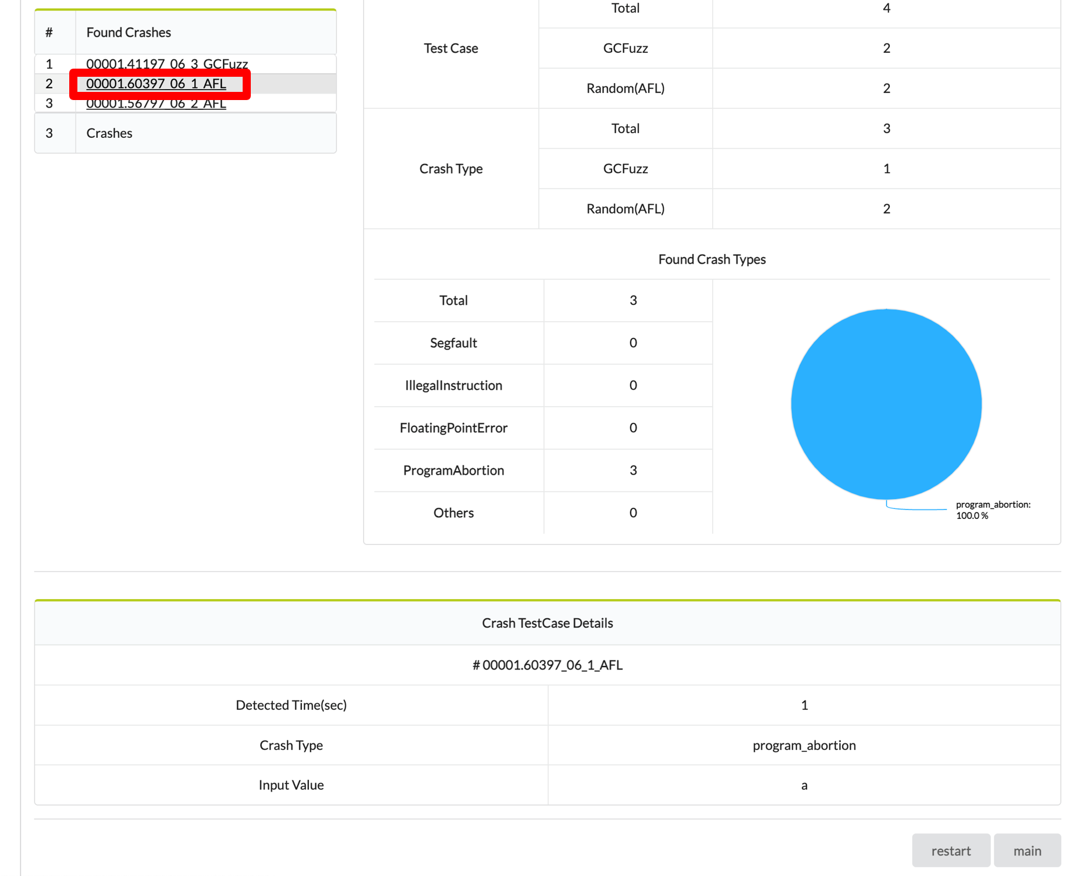Select the 00001.60397_06_1_AFL crash link
This screenshot has height=876, width=1073.
click(156, 84)
